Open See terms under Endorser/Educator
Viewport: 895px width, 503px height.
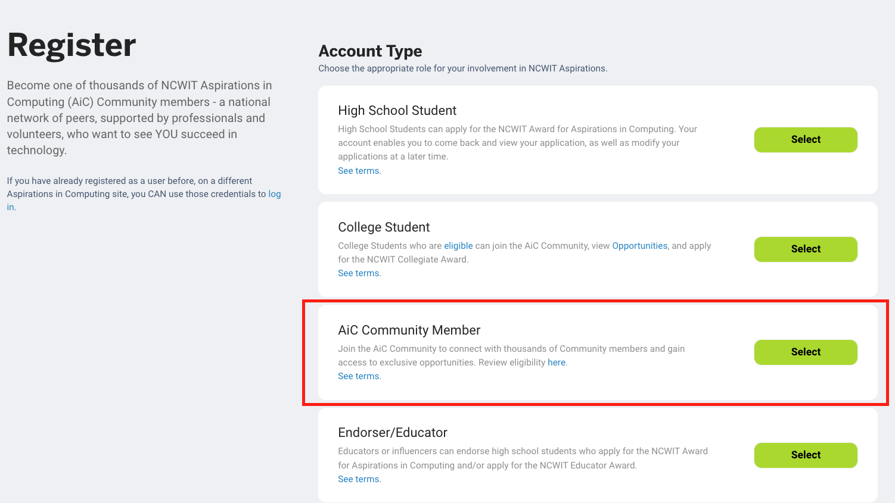pyautogui.click(x=359, y=479)
